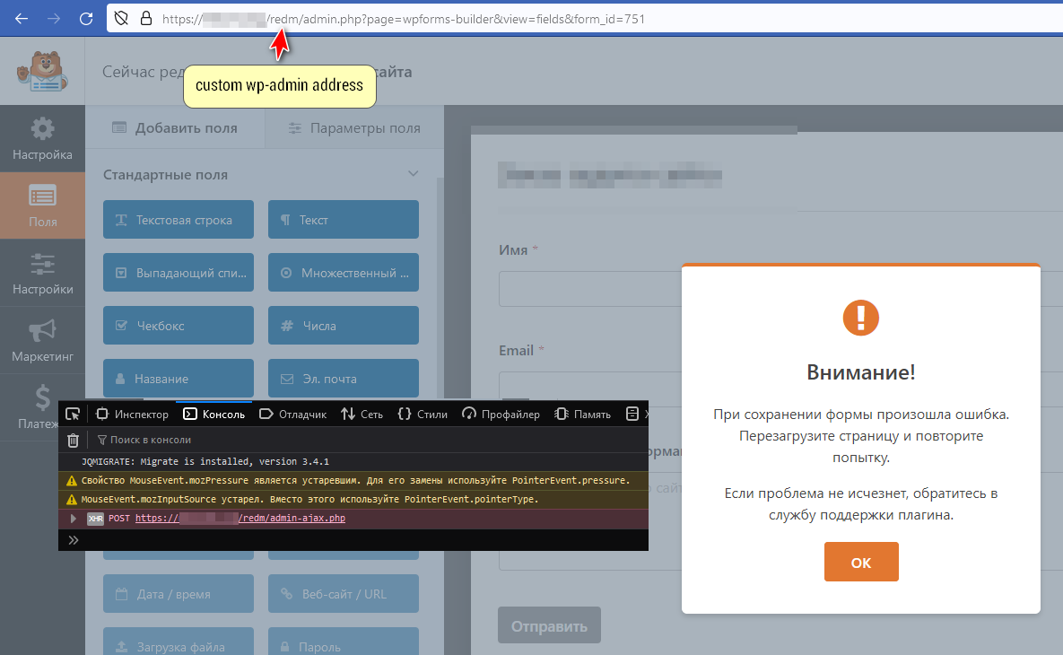The width and height of the screenshot is (1063, 655).
Task: Open the admin-ajax.php request link
Action: click(x=240, y=519)
